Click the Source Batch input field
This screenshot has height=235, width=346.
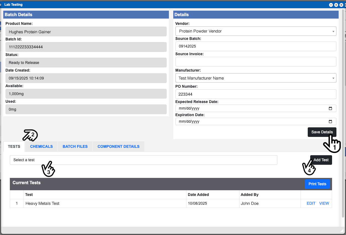(x=256, y=46)
